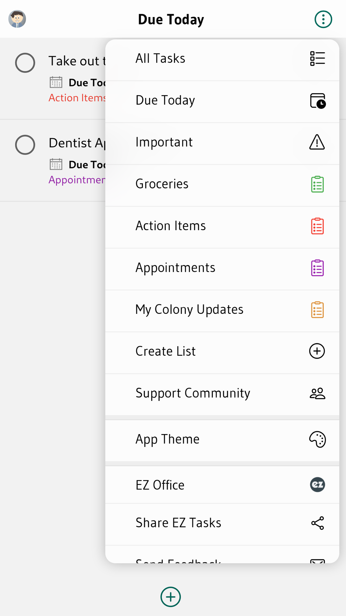346x616 pixels.
Task: Open EZ Office from the menu
Action: [160, 485]
